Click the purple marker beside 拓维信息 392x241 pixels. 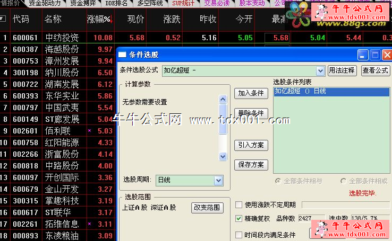tap(89, 224)
